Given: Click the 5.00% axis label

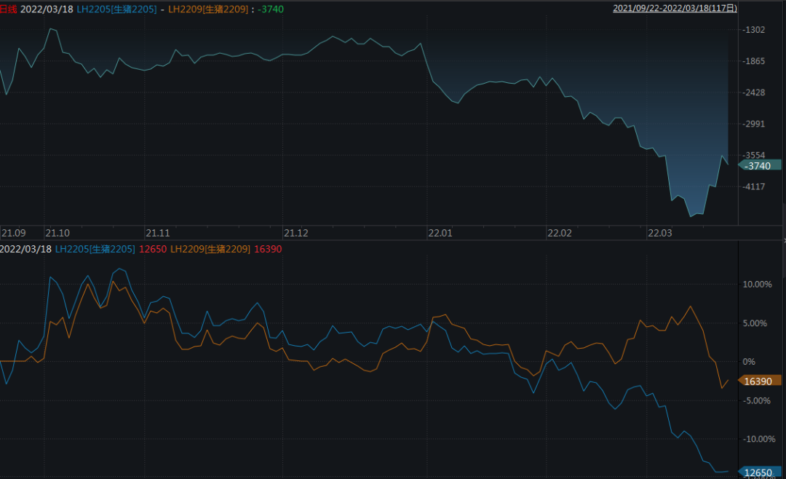Looking at the screenshot, I should tap(755, 323).
